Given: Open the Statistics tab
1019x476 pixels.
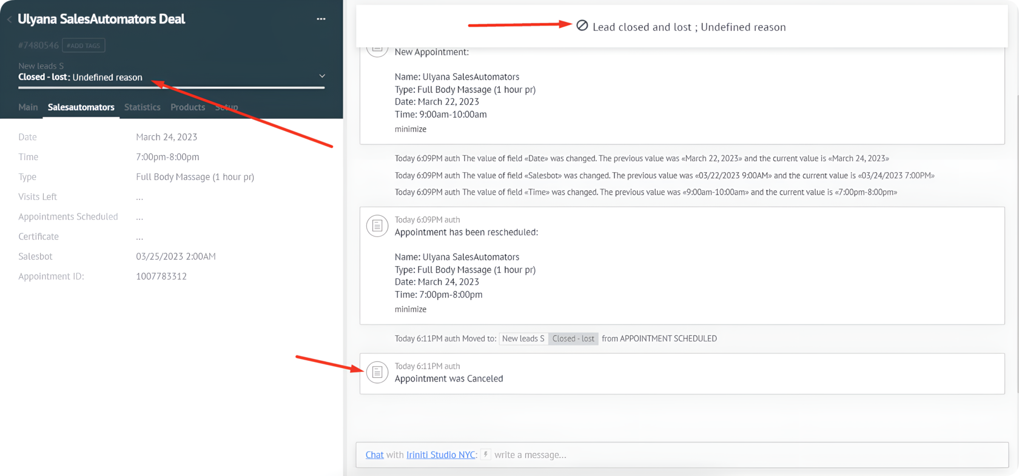Looking at the screenshot, I should pos(142,107).
